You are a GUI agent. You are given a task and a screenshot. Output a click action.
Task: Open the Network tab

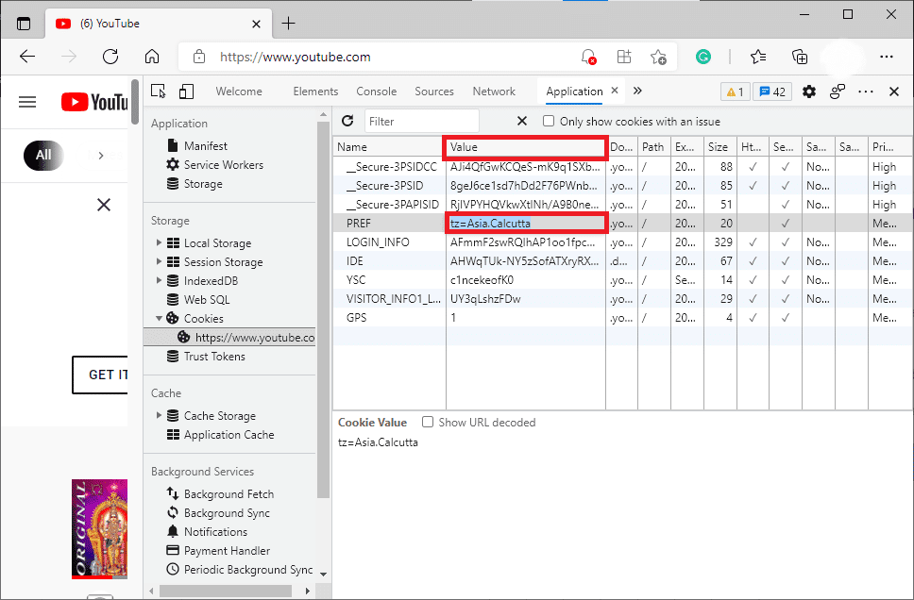(x=494, y=92)
